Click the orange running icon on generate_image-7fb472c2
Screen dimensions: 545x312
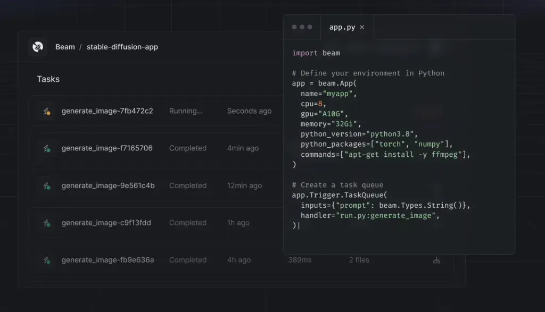[x=46, y=111]
